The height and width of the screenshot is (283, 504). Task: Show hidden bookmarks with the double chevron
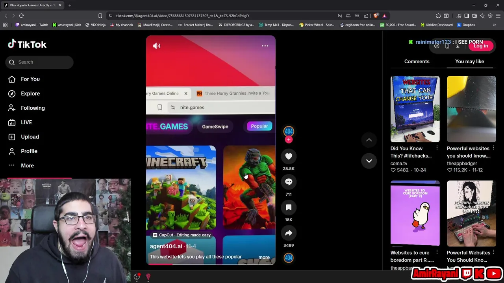(x=494, y=25)
